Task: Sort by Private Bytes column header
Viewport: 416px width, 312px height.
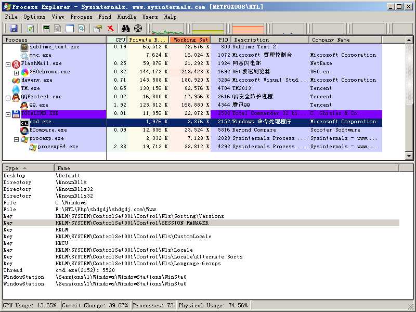Action: [x=148, y=40]
